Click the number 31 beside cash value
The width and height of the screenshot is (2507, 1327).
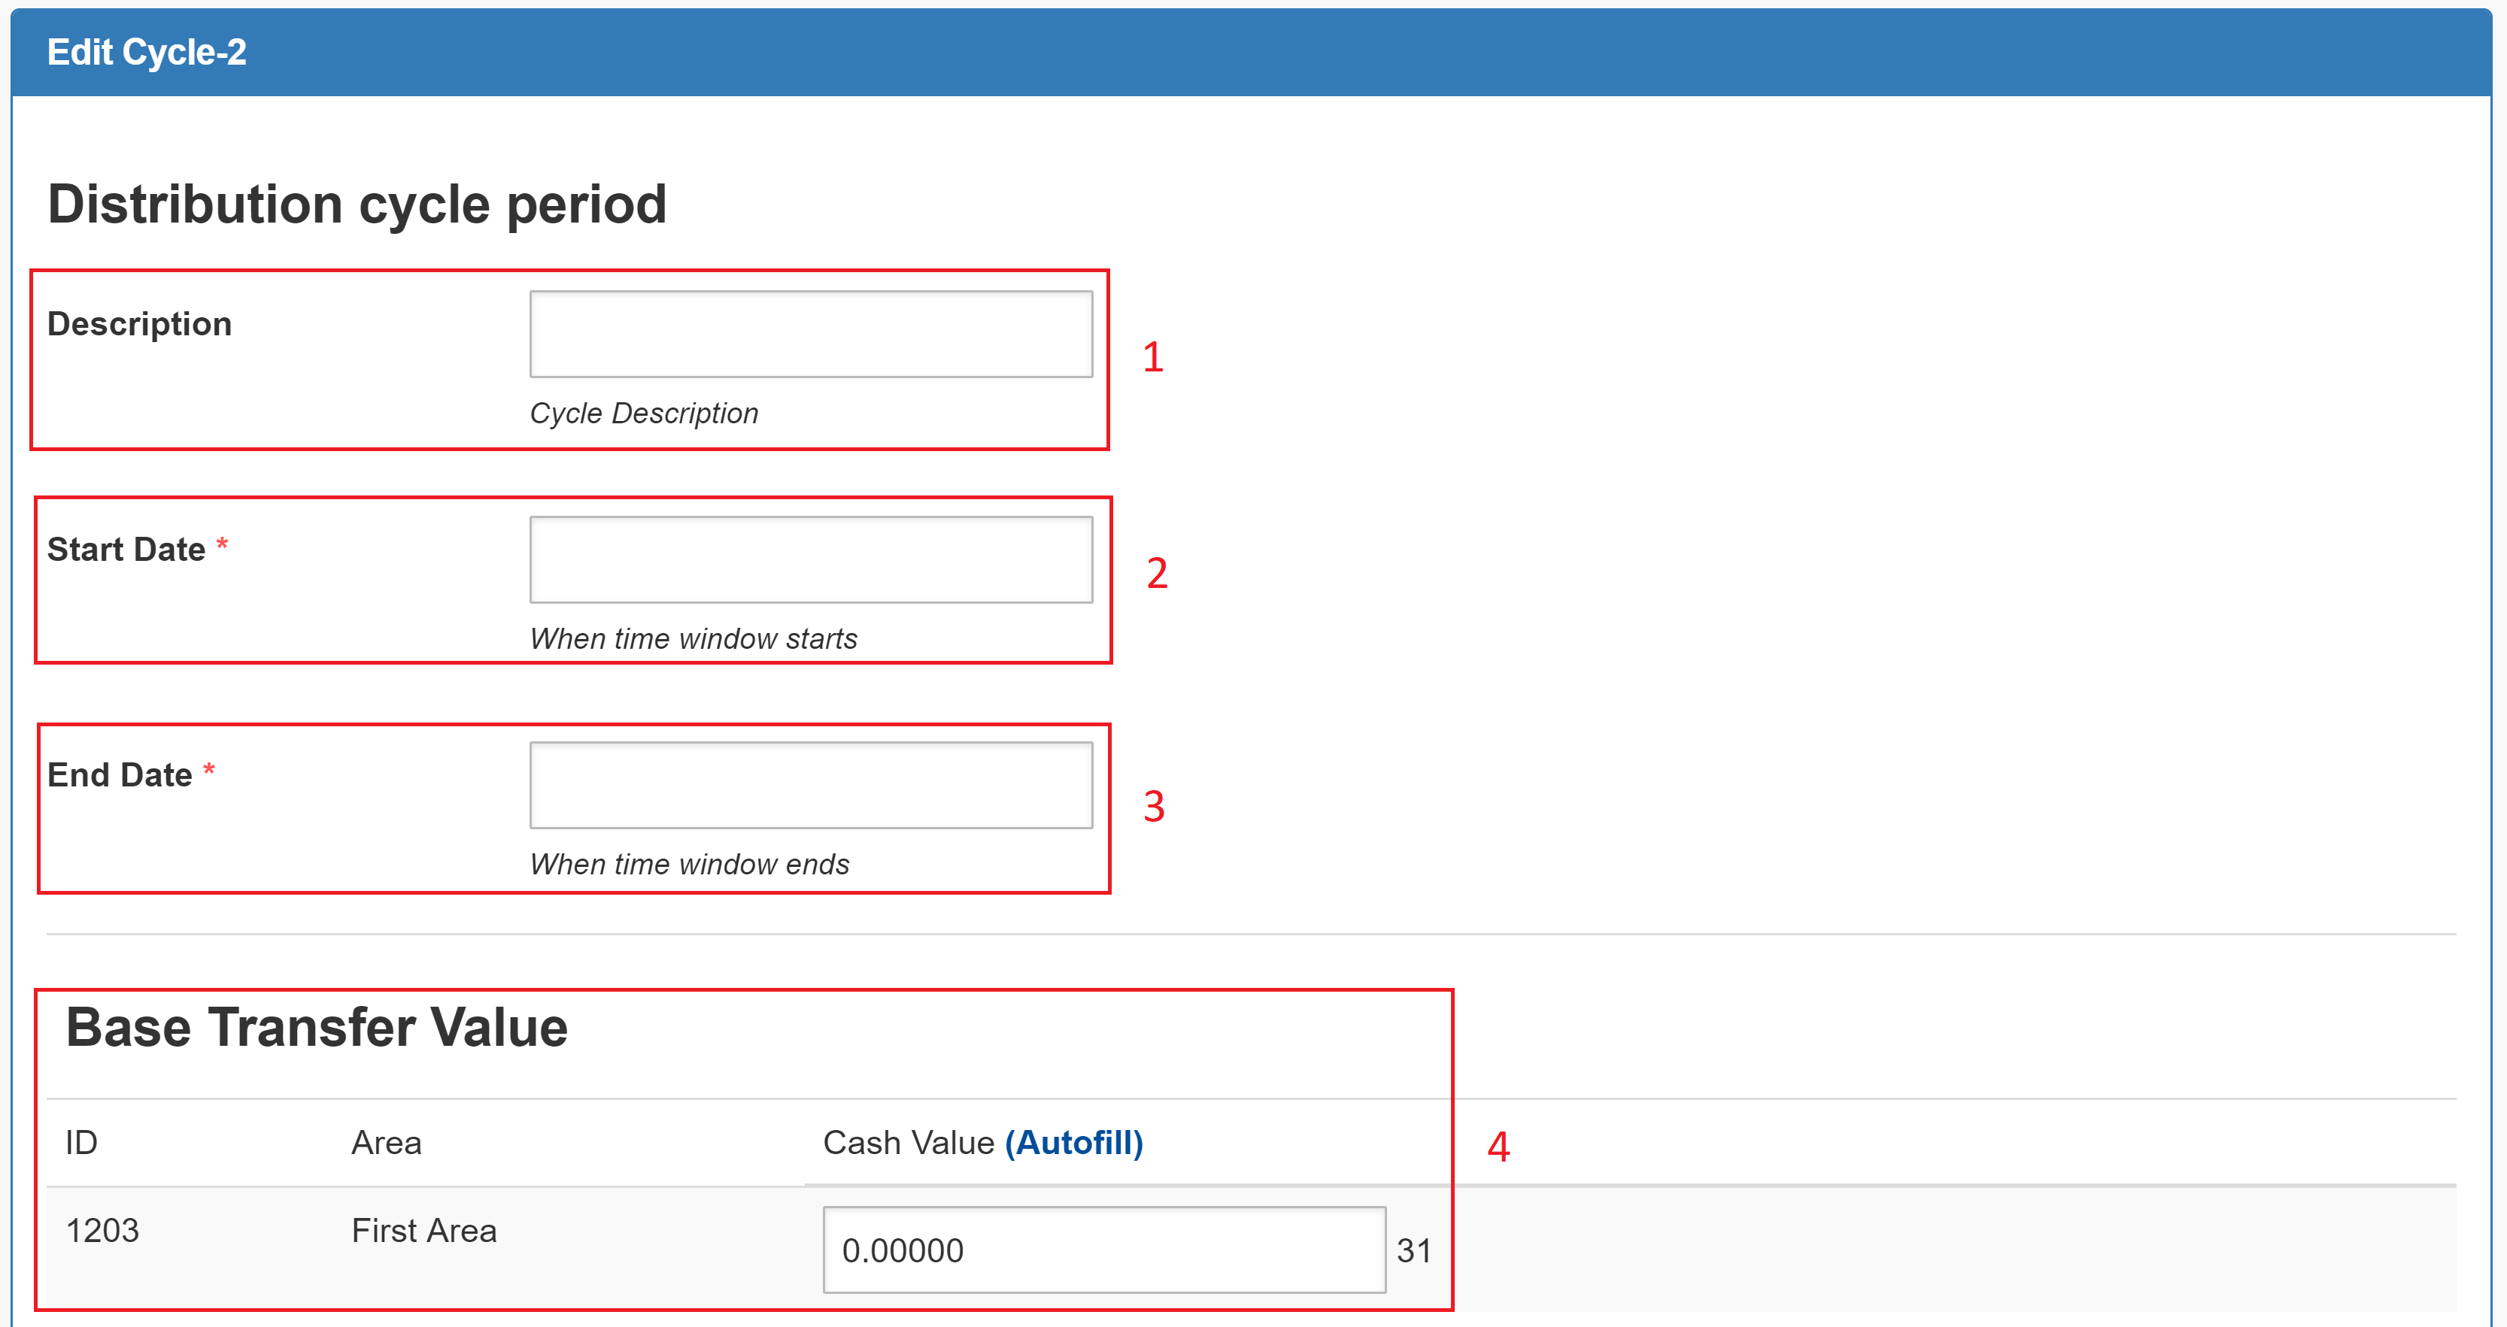coord(1413,1251)
